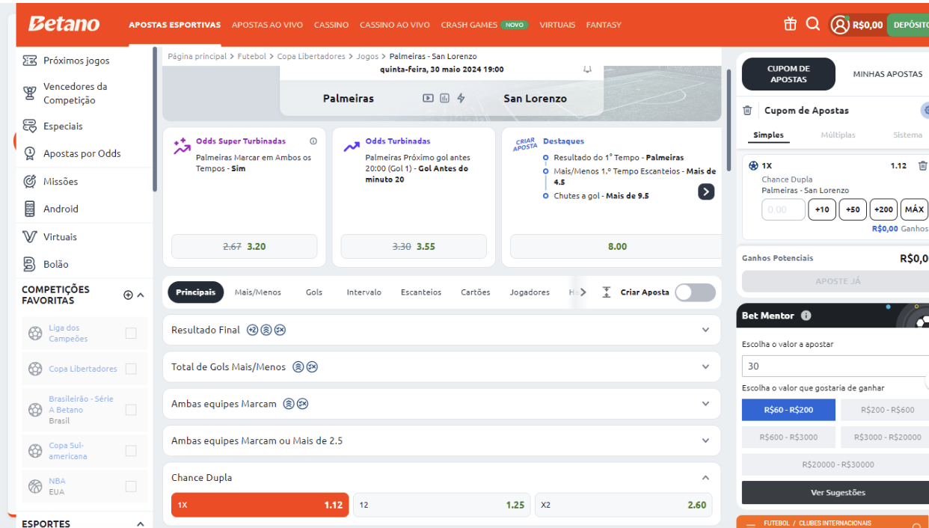This screenshot has width=929, height=528.
Task: Clear the bet slip with trash icon
Action: pyautogui.click(x=747, y=111)
